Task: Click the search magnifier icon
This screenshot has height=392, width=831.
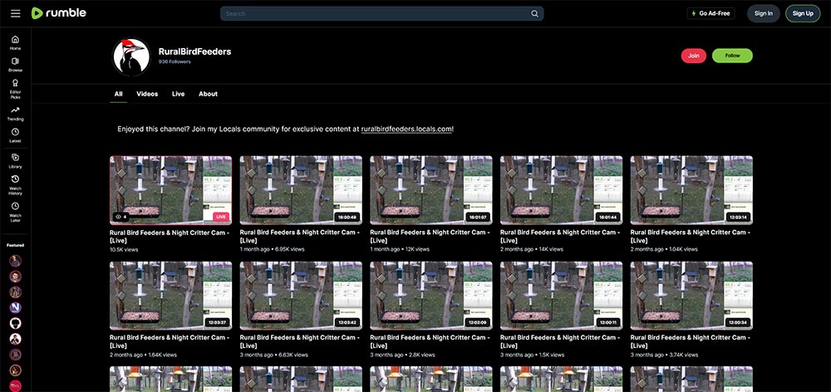Action: [534, 14]
